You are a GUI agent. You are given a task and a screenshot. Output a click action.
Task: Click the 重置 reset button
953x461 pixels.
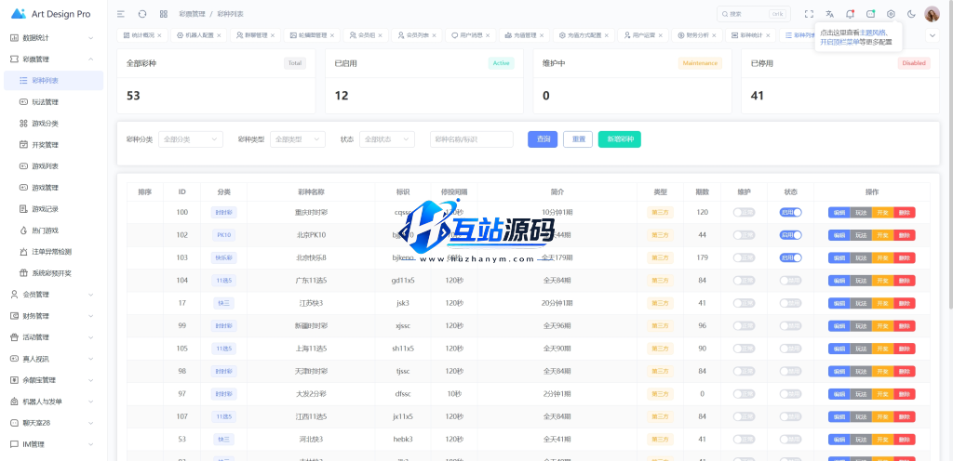pos(578,138)
